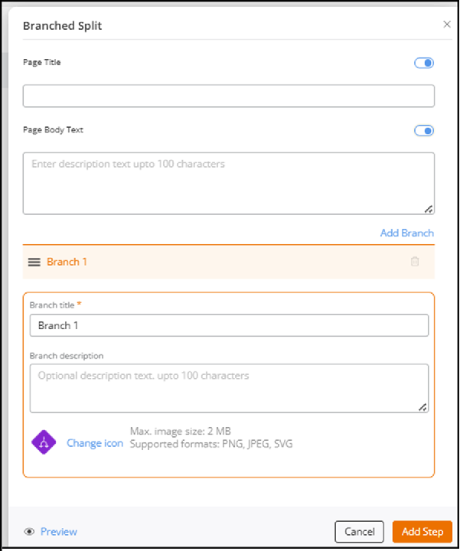
Task: Grab the Branch 1 reorder handle icon
Action: pos(34,262)
